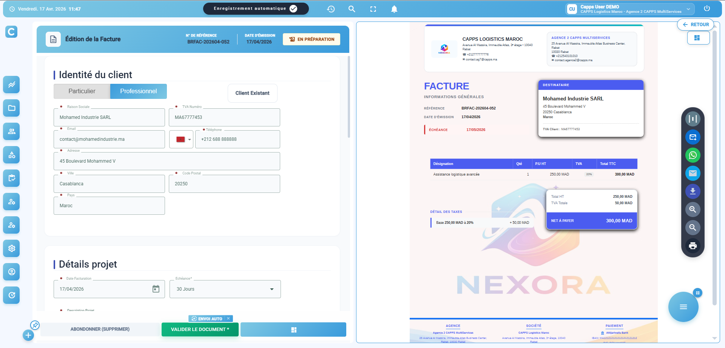Open the folder sidebar icon

point(12,108)
